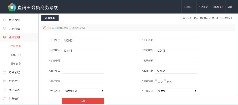The height and width of the screenshot is (105, 238).
Task: Click the 注册会员 tab header
Action: tap(50, 18)
